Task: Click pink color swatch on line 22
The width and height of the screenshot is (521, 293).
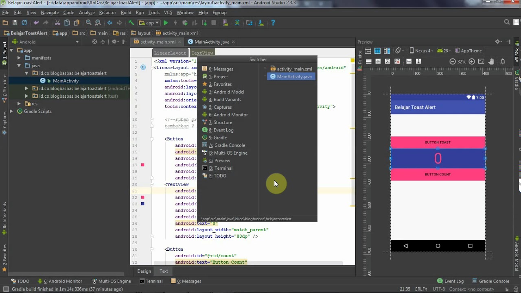Action: pyautogui.click(x=142, y=197)
